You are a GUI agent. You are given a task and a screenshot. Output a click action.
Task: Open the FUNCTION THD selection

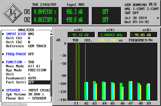pyautogui.click(x=31, y=62)
